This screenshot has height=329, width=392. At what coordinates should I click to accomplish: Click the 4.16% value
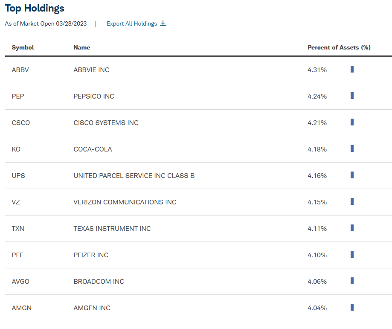pyautogui.click(x=317, y=176)
